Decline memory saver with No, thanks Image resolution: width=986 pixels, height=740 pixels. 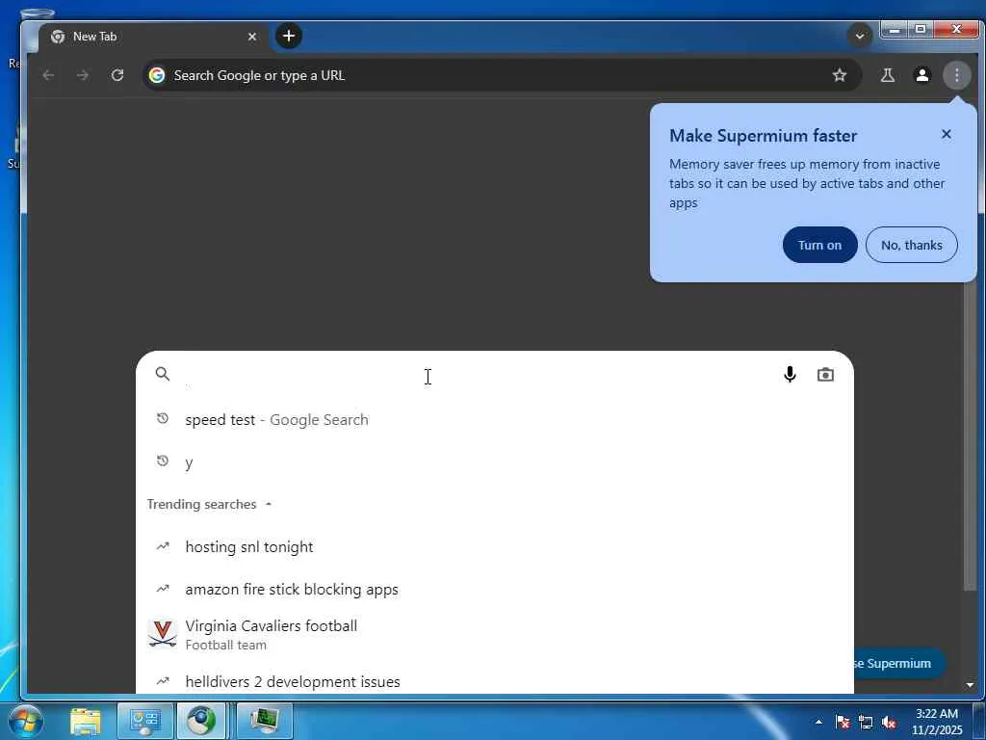(x=911, y=245)
